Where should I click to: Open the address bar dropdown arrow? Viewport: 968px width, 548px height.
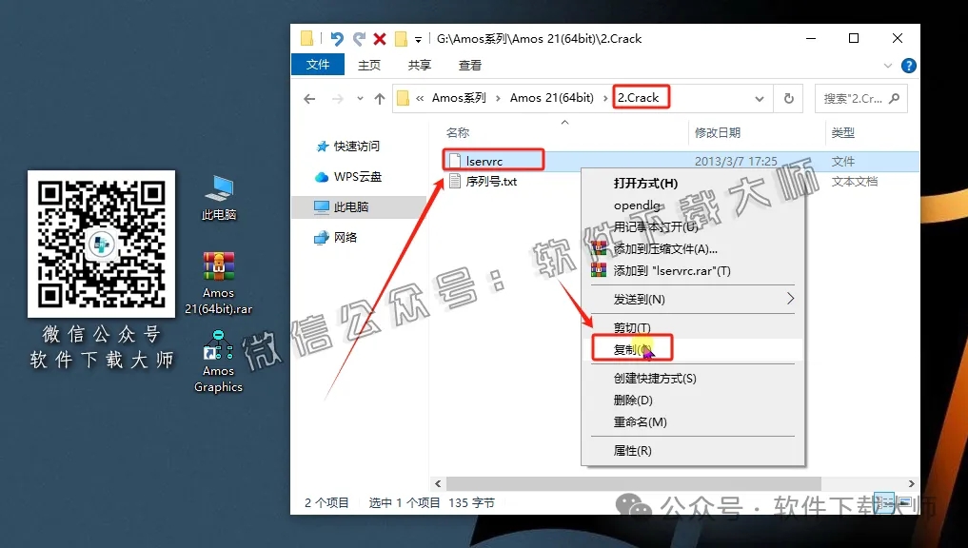pyautogui.click(x=759, y=98)
